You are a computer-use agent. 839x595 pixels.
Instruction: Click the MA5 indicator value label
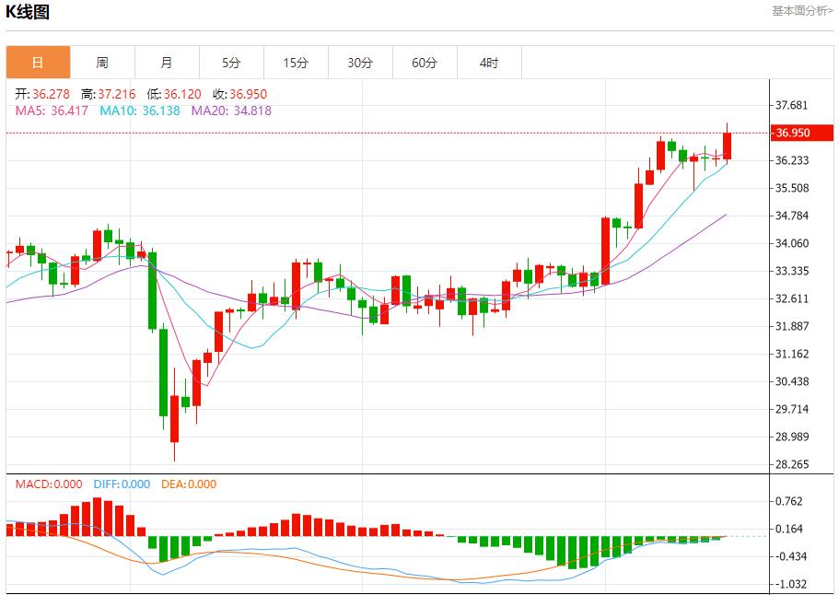point(52,111)
